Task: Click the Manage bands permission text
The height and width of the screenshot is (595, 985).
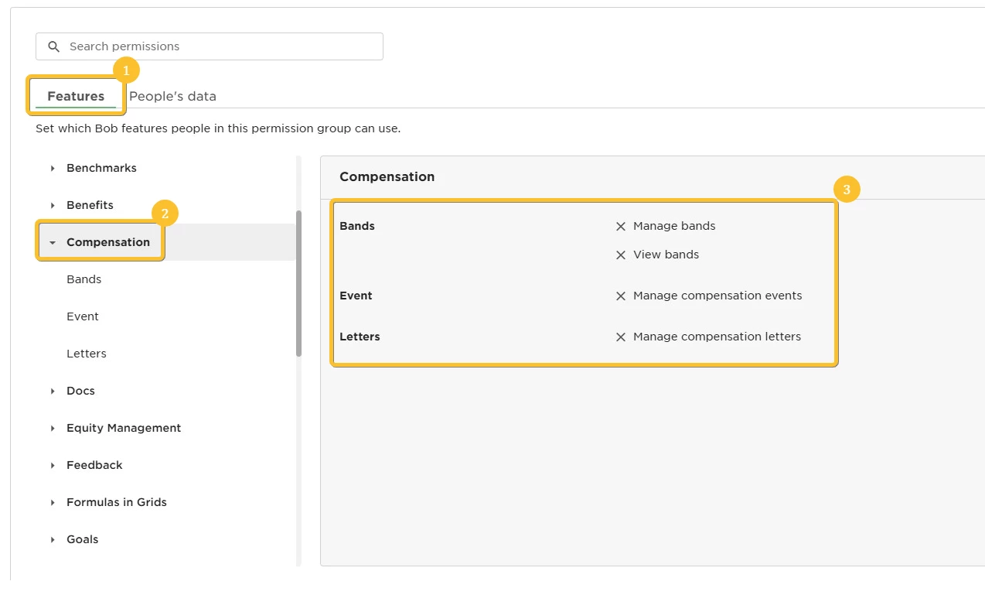Action: 674,226
